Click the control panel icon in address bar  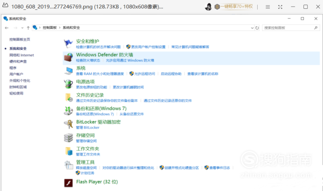[35, 27]
